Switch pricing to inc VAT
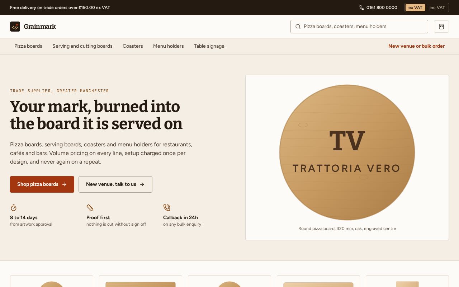The height and width of the screenshot is (287, 459). (437, 8)
